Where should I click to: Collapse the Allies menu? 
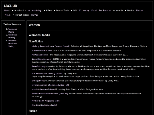point(48,11)
